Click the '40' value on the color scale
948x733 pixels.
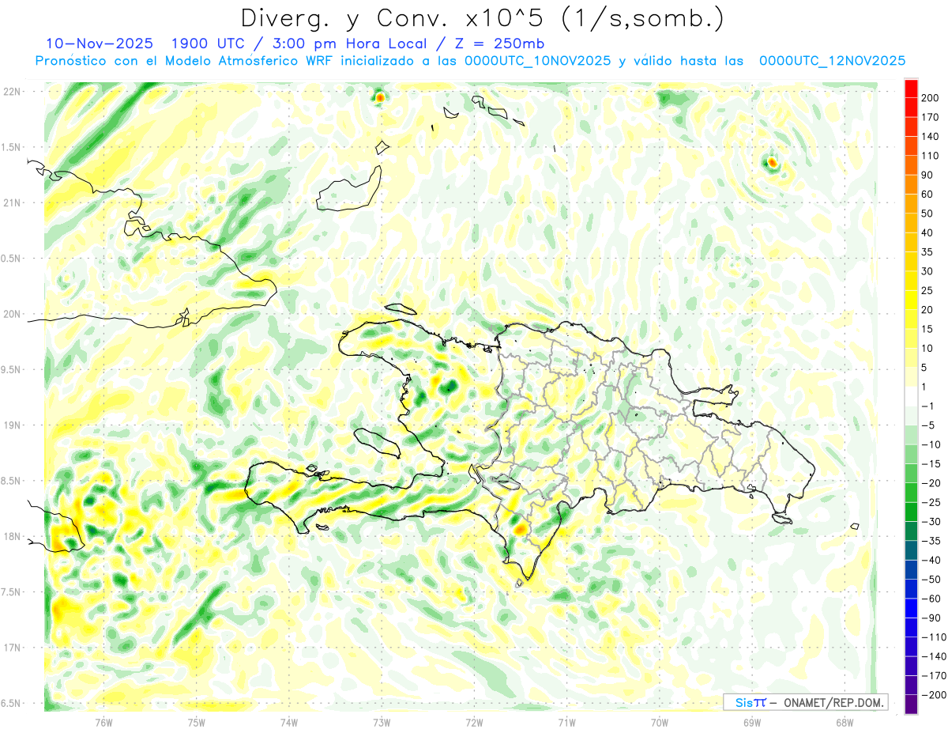tap(927, 232)
